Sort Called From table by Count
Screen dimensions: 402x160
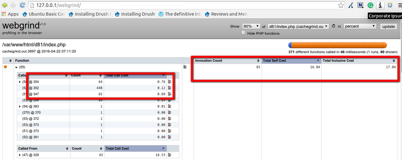tap(87, 148)
